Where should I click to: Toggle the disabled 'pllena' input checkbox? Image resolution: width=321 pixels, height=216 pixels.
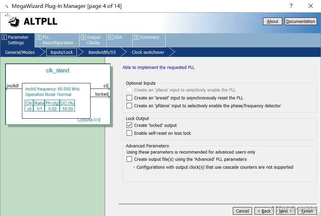[x=129, y=90]
